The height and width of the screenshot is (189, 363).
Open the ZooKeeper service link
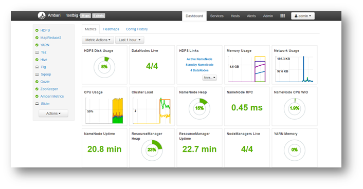49,89
